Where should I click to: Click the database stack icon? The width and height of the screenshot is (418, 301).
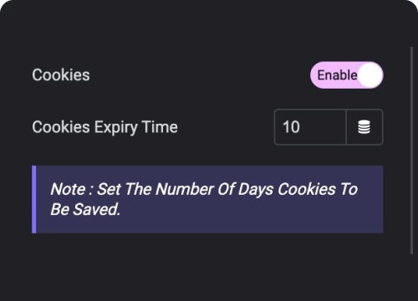click(x=364, y=127)
